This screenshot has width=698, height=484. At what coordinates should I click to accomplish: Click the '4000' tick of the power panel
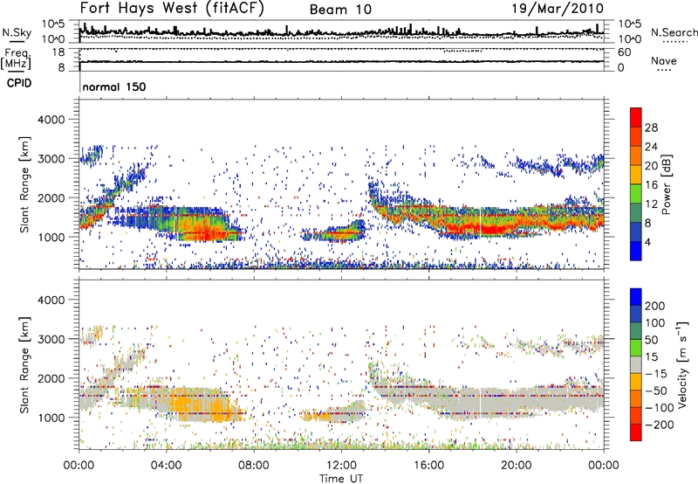pos(51,120)
